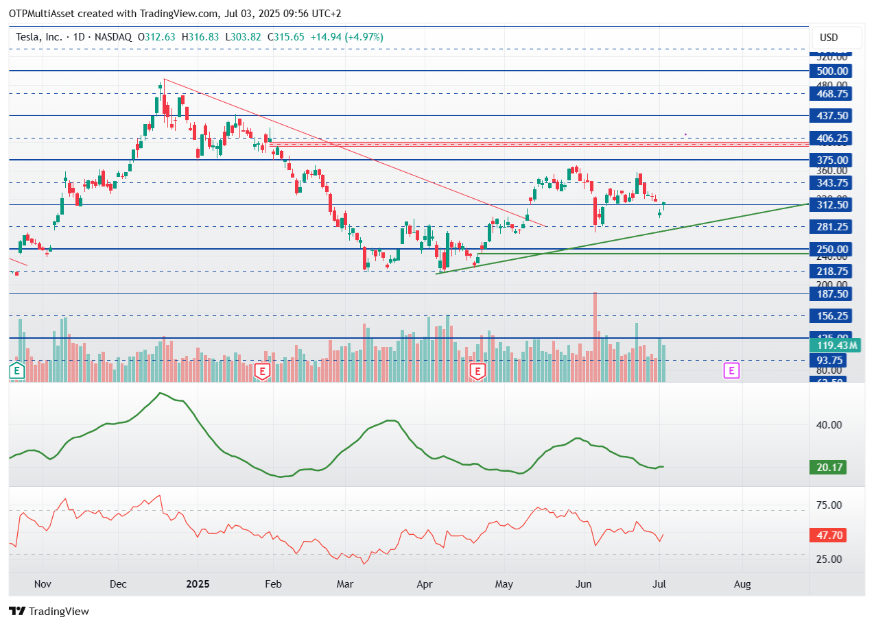Click the 468.75 price level label
Image resolution: width=874 pixels, height=626 pixels.
(829, 94)
